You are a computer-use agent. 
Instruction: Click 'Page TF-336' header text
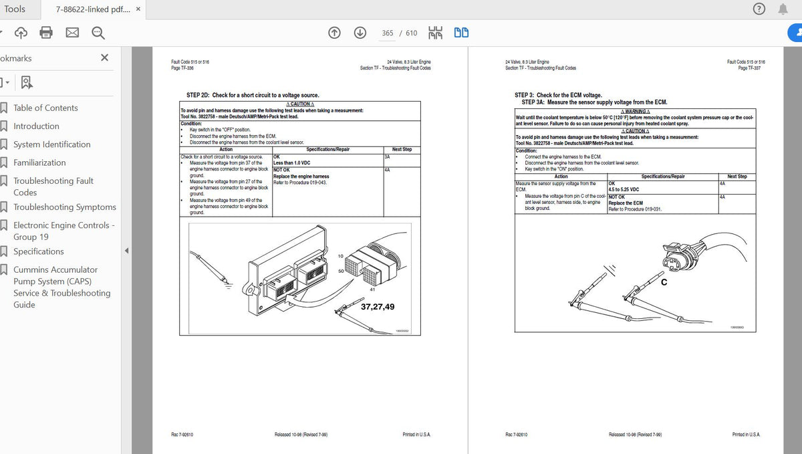[x=182, y=68]
